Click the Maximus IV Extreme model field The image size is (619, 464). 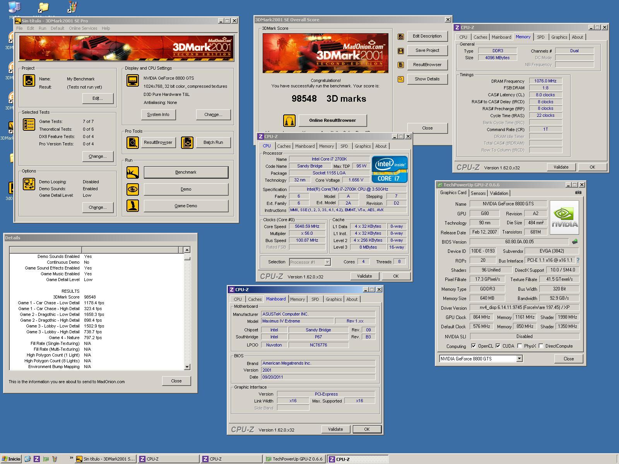(298, 321)
